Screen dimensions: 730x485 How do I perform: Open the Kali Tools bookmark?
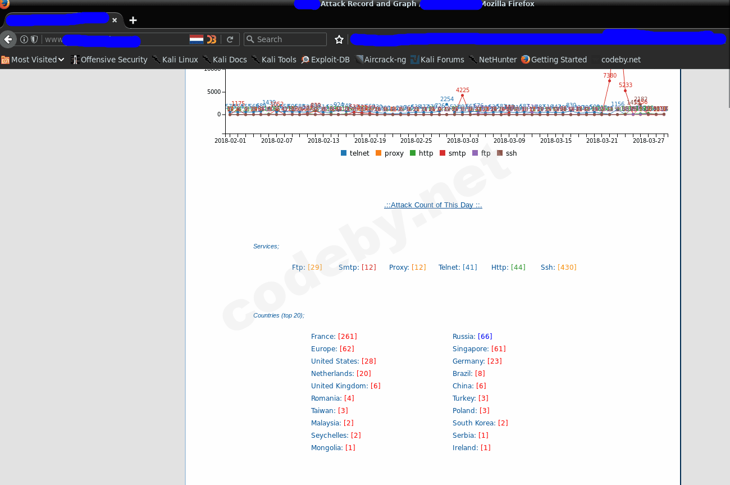[x=274, y=60]
